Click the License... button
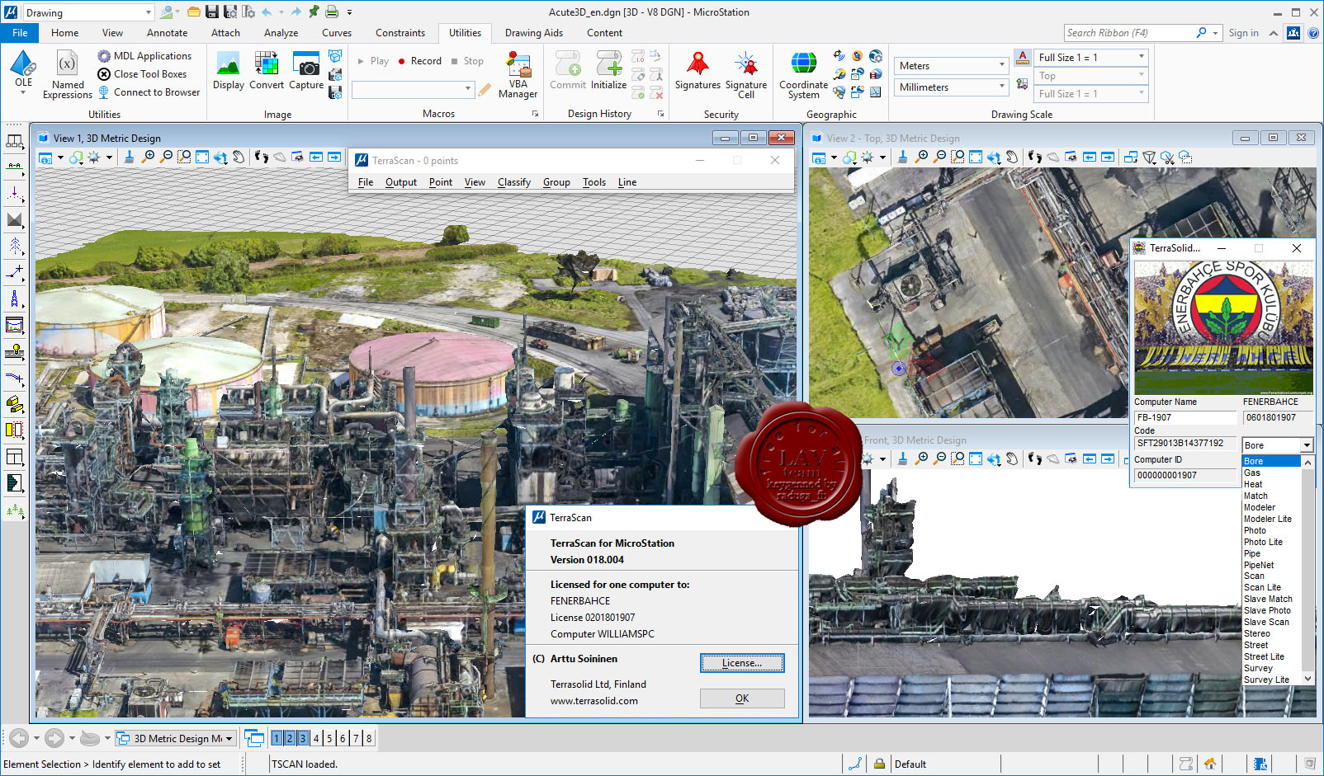 click(x=742, y=663)
